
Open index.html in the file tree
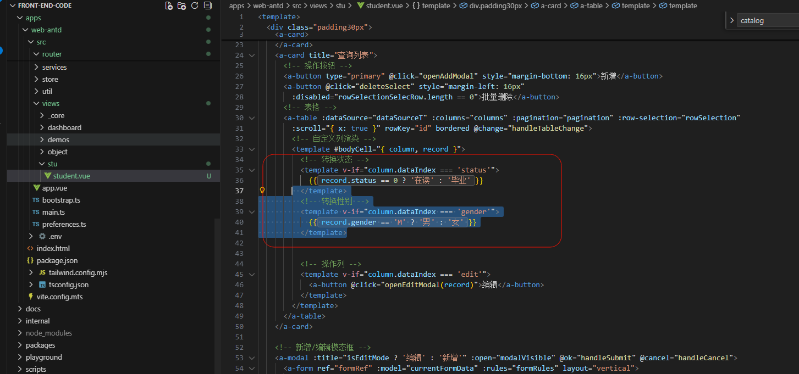pos(53,248)
